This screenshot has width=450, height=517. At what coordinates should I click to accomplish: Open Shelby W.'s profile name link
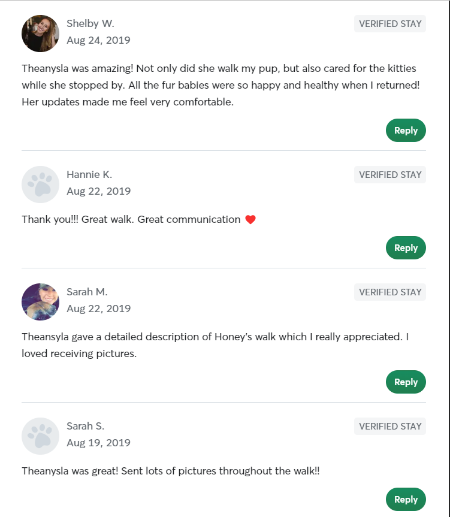click(x=90, y=23)
